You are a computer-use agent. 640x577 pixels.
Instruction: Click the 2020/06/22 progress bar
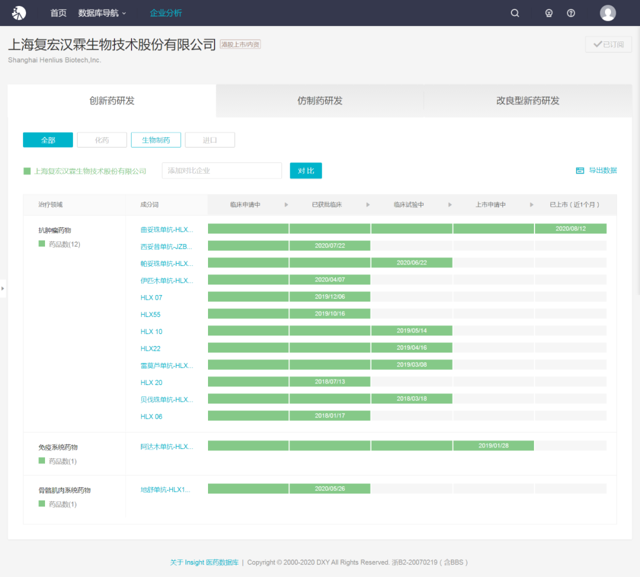pos(411,262)
